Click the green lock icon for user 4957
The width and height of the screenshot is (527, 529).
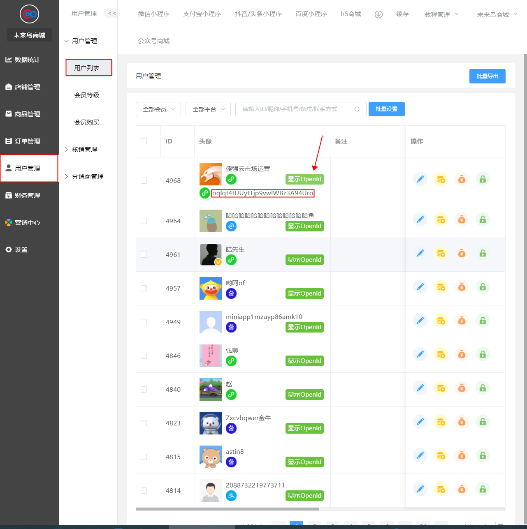483,287
